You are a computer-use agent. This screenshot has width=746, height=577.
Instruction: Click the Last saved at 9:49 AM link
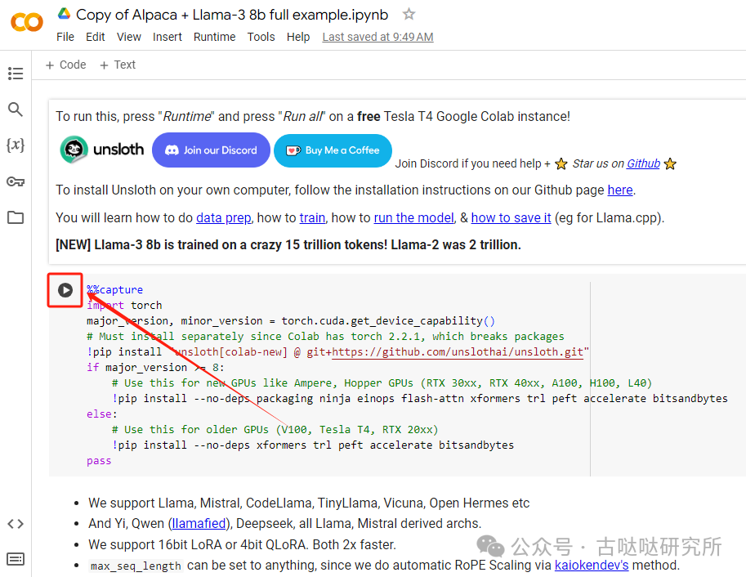[377, 37]
